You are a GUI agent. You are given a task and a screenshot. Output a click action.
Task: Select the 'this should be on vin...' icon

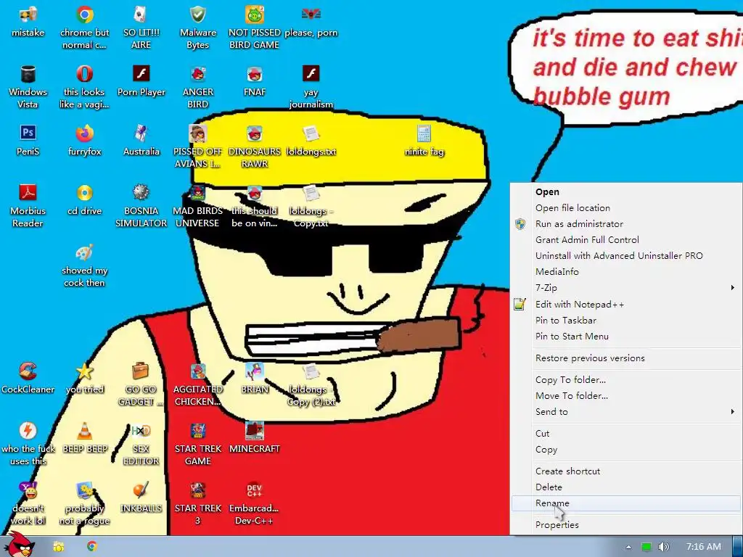click(x=255, y=206)
